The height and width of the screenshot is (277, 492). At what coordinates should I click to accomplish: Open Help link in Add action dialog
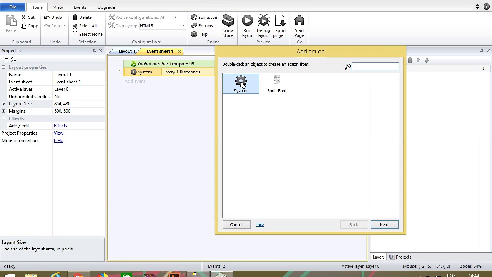click(x=260, y=224)
